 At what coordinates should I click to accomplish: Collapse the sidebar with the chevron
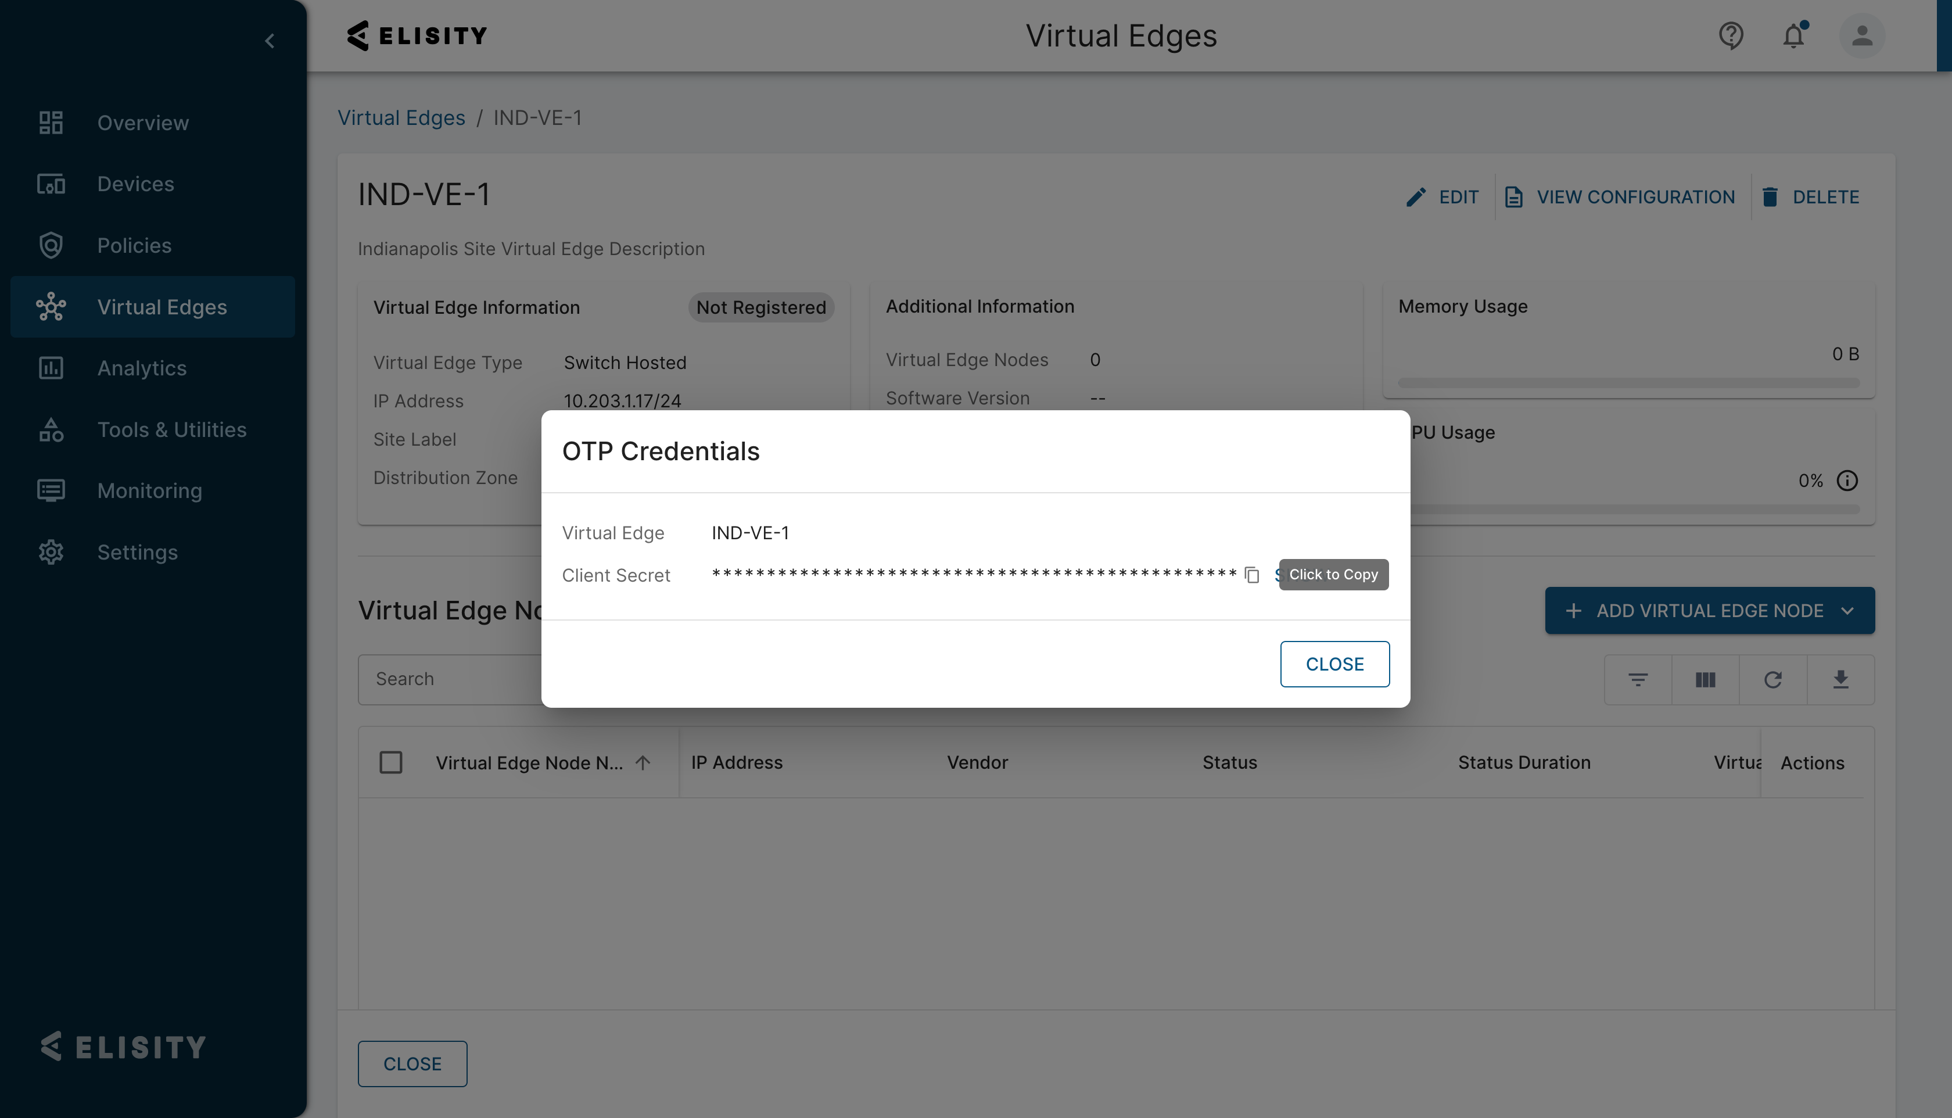click(x=270, y=41)
